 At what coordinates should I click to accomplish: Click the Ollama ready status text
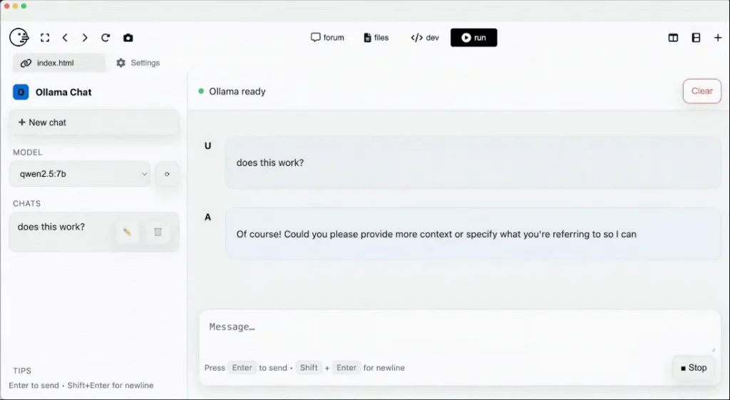(x=237, y=92)
